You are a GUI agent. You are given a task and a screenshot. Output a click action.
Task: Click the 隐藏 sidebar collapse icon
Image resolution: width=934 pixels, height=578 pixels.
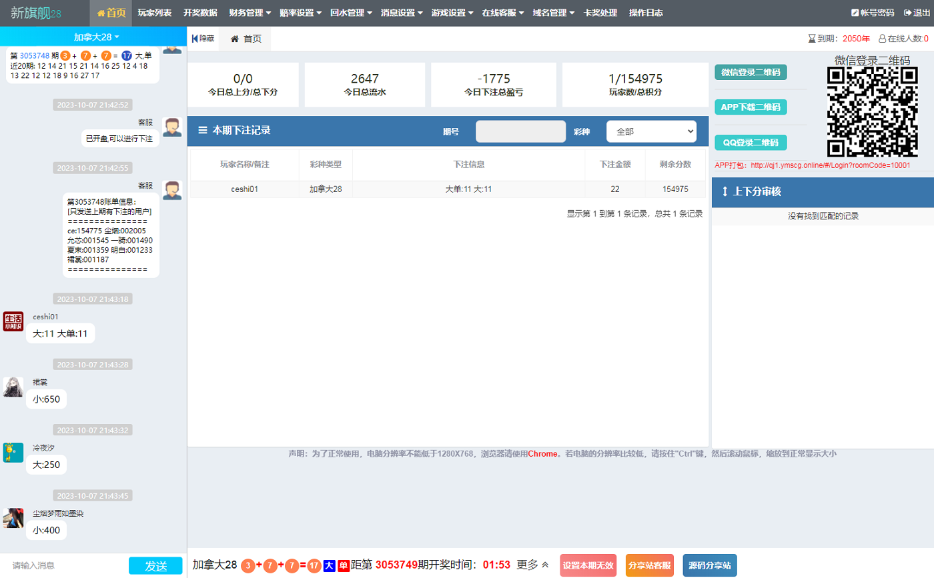[x=195, y=39]
